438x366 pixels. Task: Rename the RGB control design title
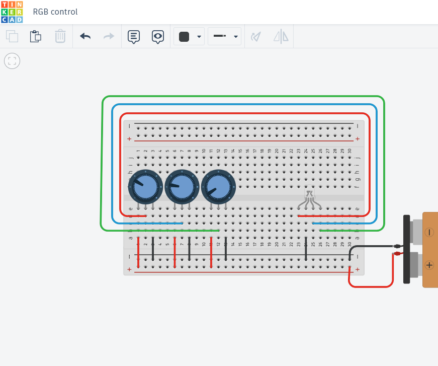pyautogui.click(x=55, y=12)
